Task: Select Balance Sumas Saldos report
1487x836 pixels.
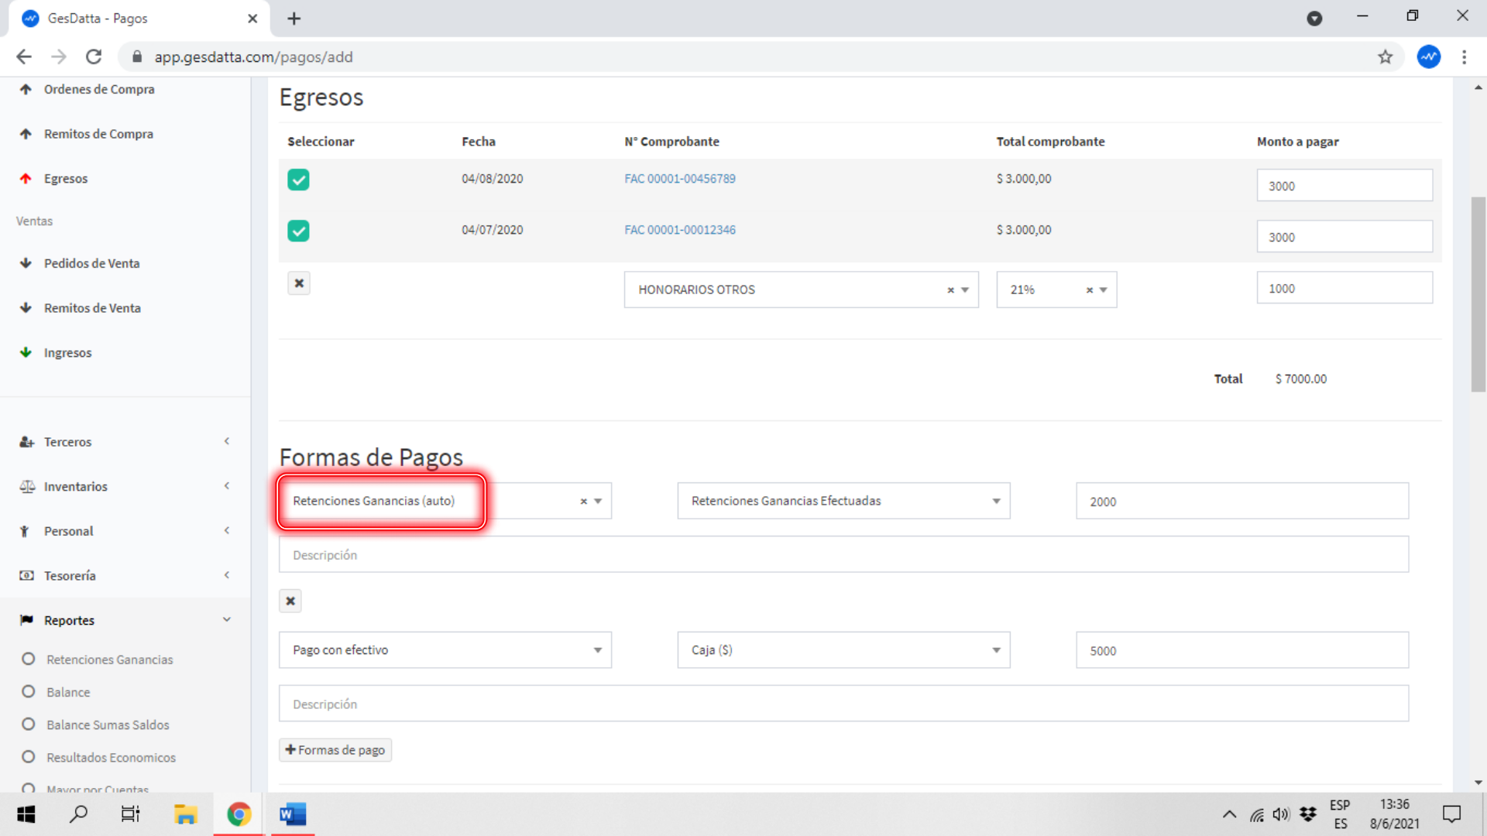Action: tap(108, 725)
